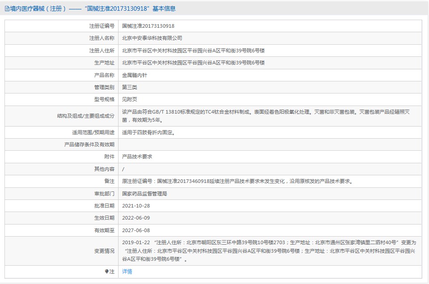Click the 注册人住所 address value
The image size is (429, 284).
click(193, 51)
